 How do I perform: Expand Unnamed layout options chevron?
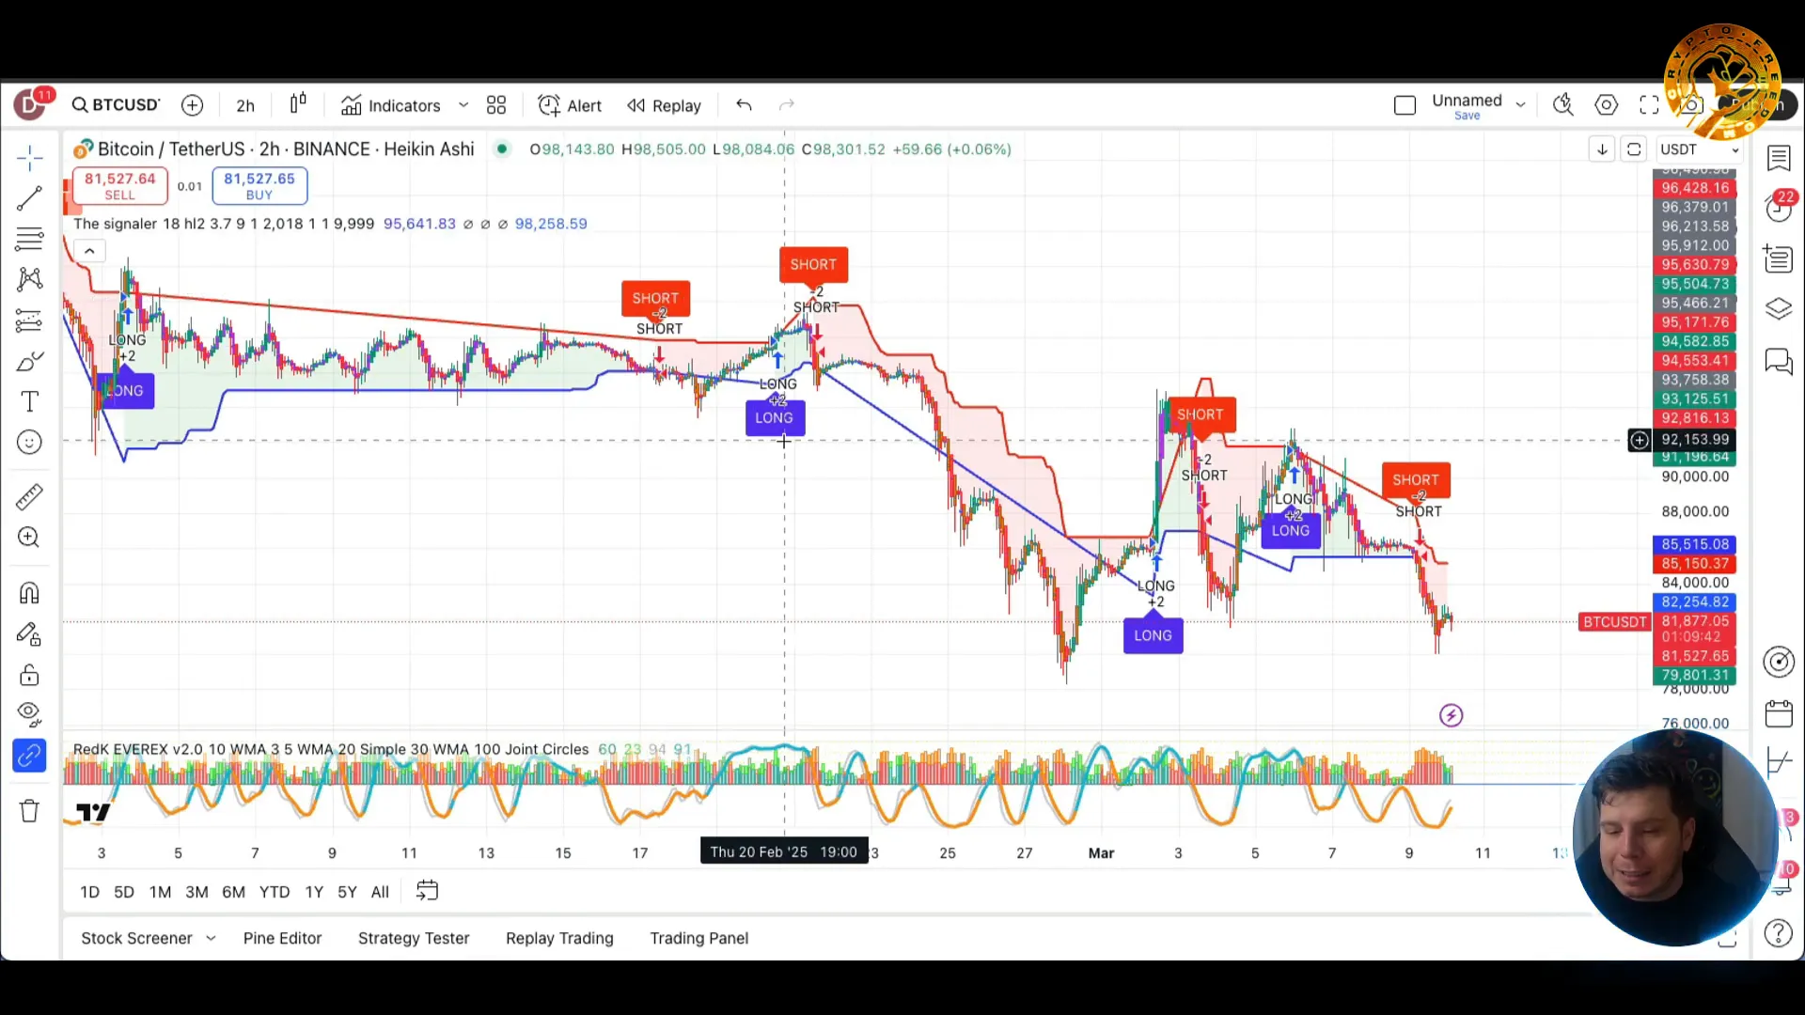coord(1520,105)
